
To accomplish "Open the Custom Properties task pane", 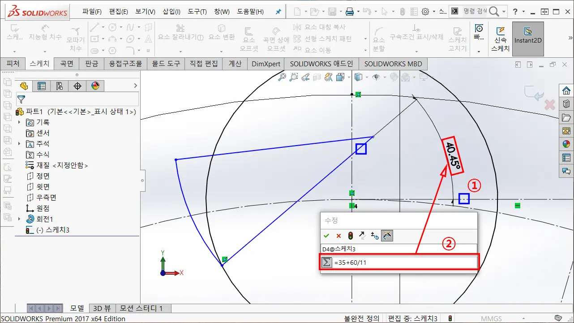I will pyautogui.click(x=566, y=158).
